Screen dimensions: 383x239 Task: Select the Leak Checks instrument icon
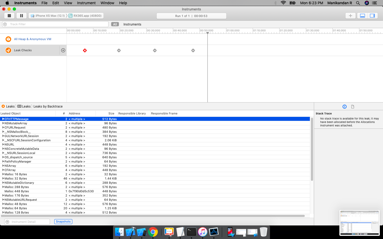coord(8,50)
